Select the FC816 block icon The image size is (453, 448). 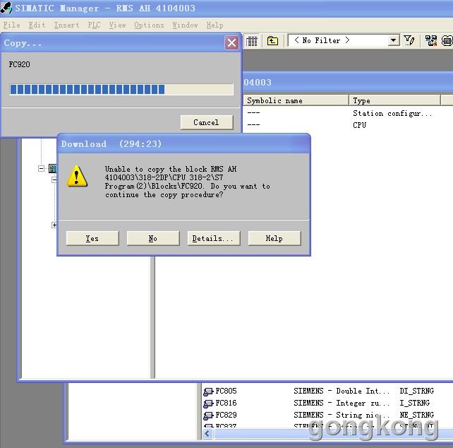click(208, 403)
